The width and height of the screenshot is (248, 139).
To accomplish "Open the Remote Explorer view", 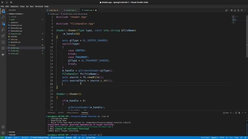I will 3,42.
